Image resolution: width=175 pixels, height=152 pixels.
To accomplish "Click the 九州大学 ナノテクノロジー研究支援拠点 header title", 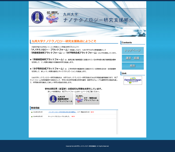I will pos(98,17).
